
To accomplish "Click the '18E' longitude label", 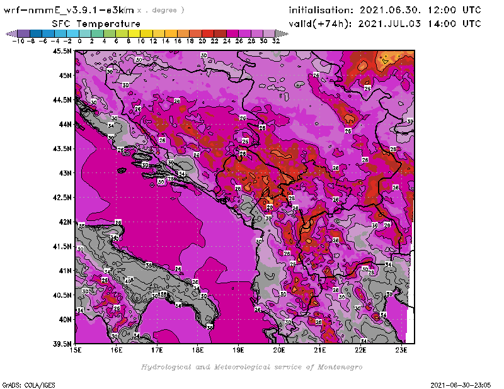I will 198,350.
